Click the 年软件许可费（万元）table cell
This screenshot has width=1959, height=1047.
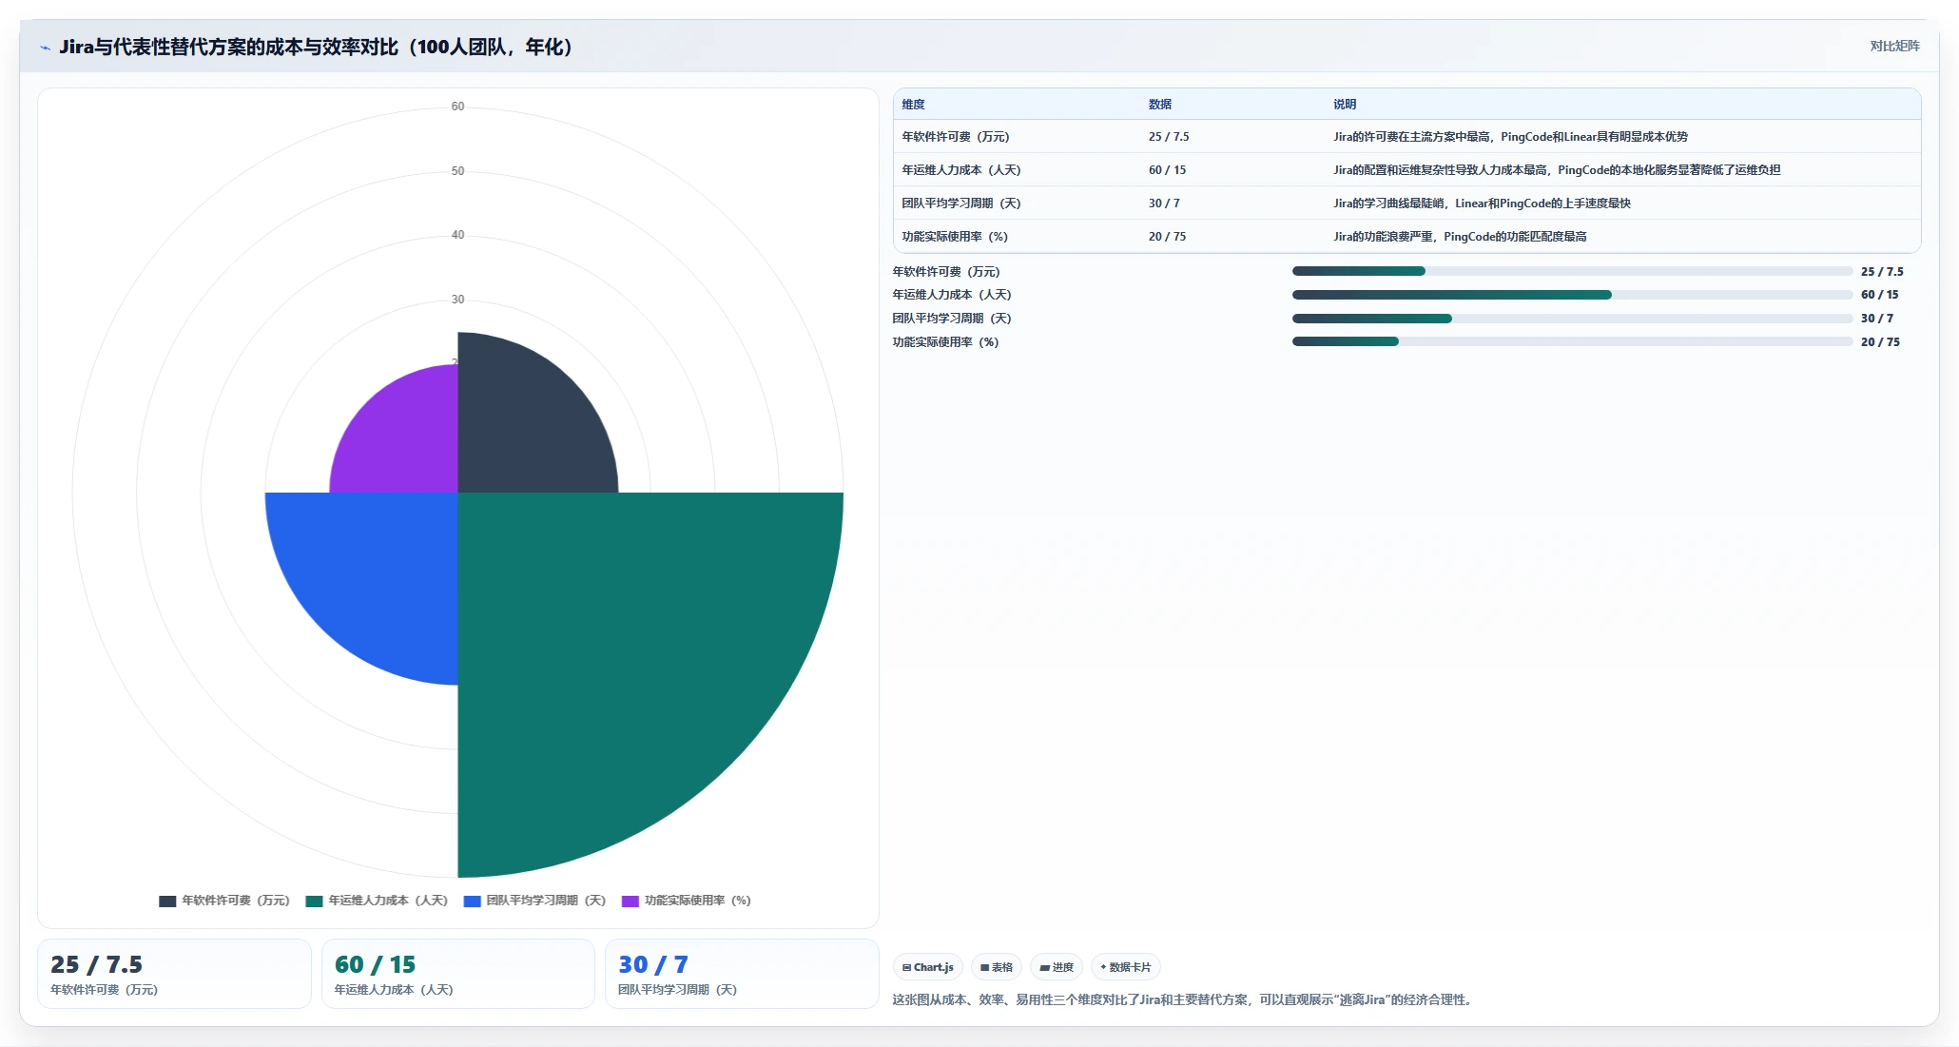tap(956, 137)
